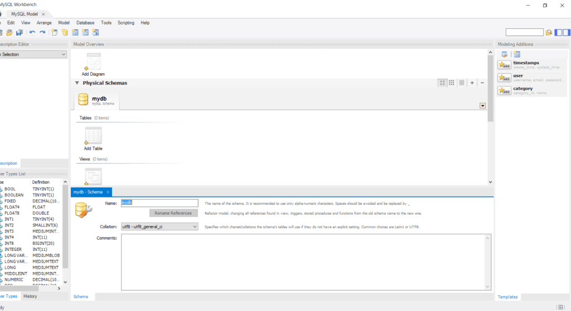Open the Tools menu
This screenshot has height=311, width=571.
[x=107, y=22]
